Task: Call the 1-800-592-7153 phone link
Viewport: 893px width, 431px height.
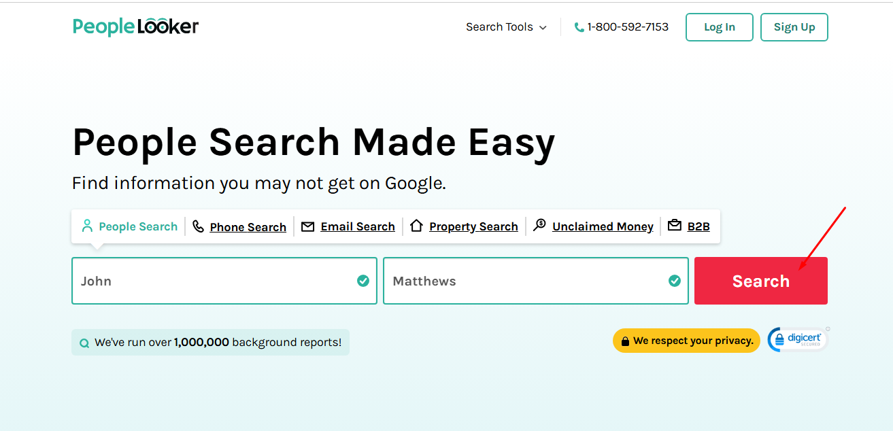Action: click(x=622, y=27)
